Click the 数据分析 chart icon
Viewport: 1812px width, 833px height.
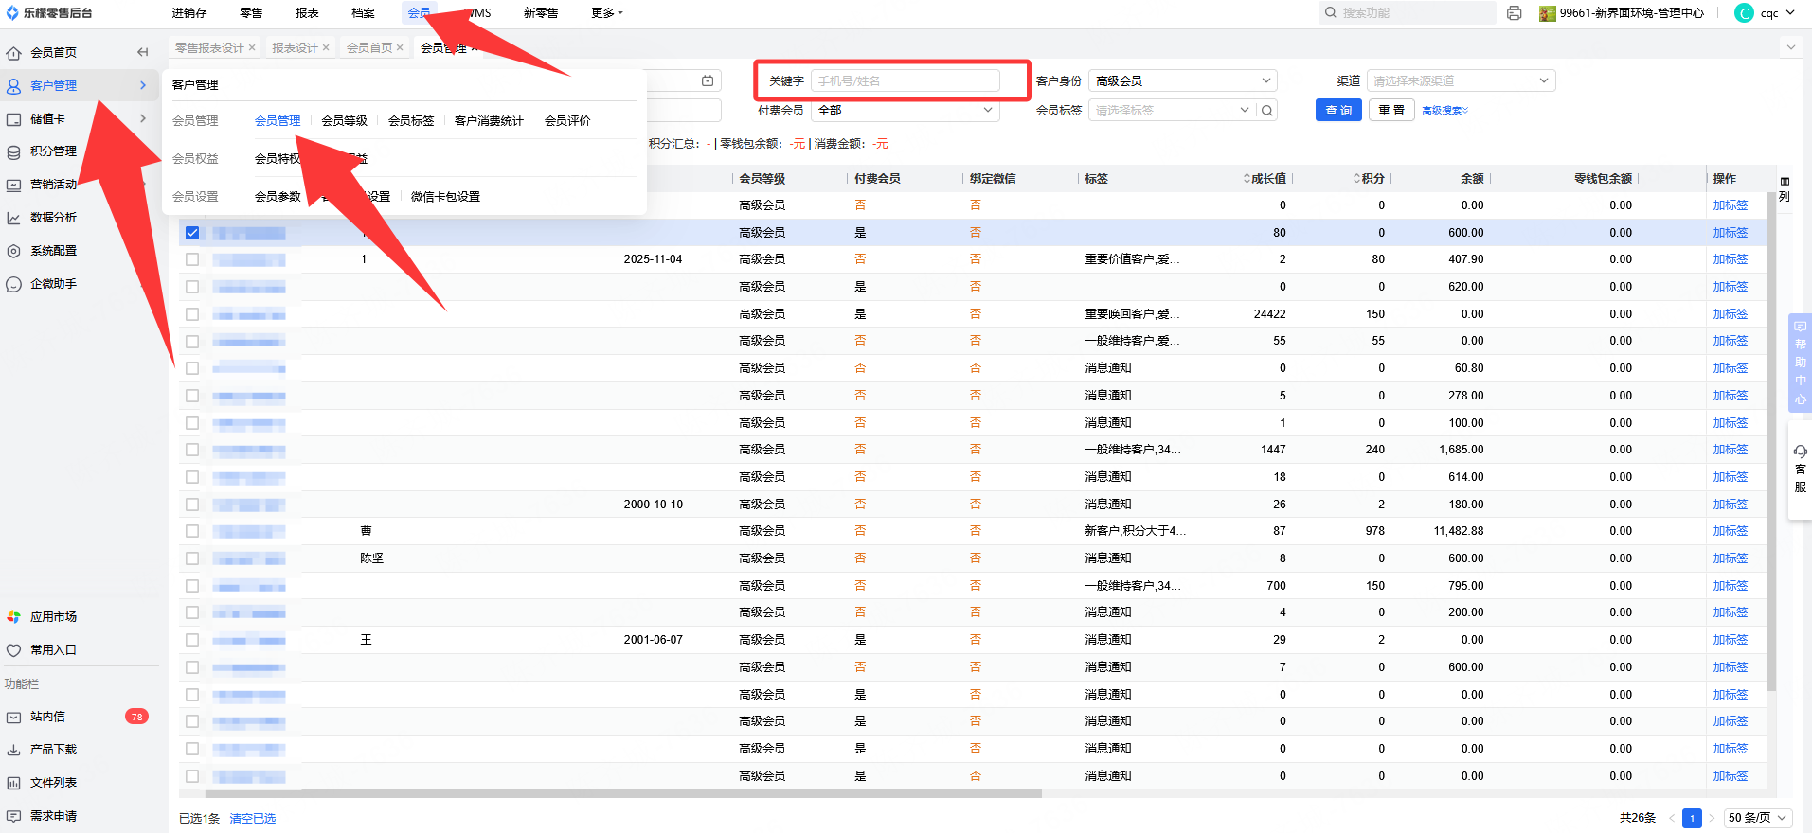click(14, 218)
